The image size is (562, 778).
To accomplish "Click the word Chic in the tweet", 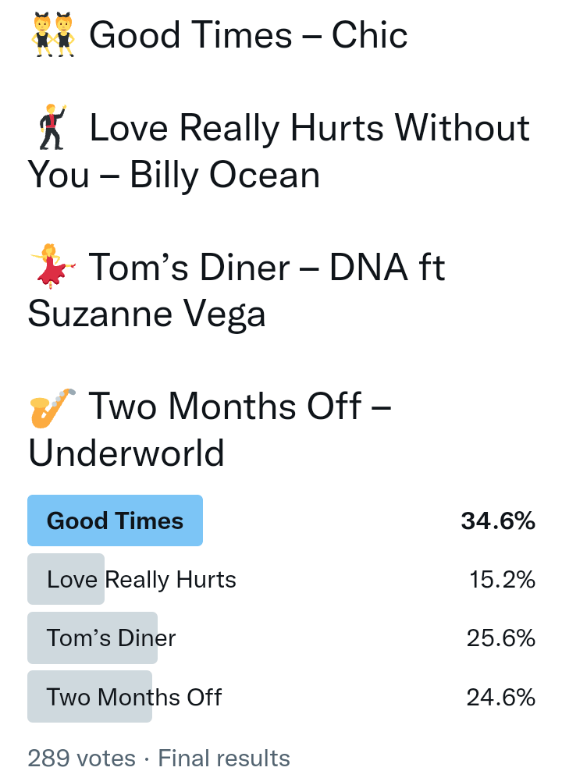I will pos(370,36).
